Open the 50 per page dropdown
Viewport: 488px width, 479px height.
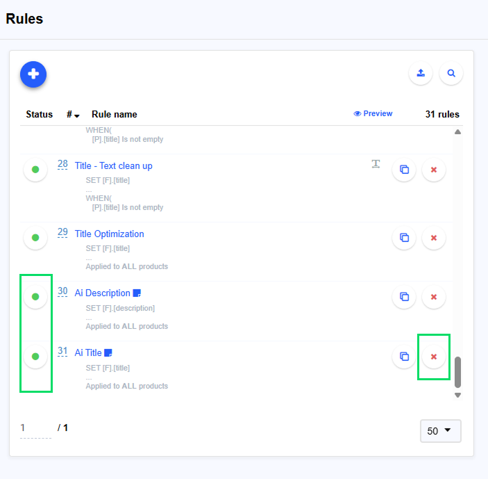[x=440, y=431]
